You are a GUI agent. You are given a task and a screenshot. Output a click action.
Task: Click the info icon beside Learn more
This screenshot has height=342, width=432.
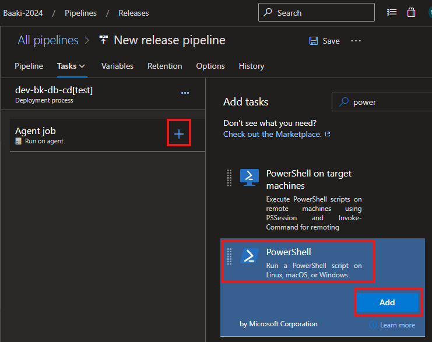(x=373, y=325)
